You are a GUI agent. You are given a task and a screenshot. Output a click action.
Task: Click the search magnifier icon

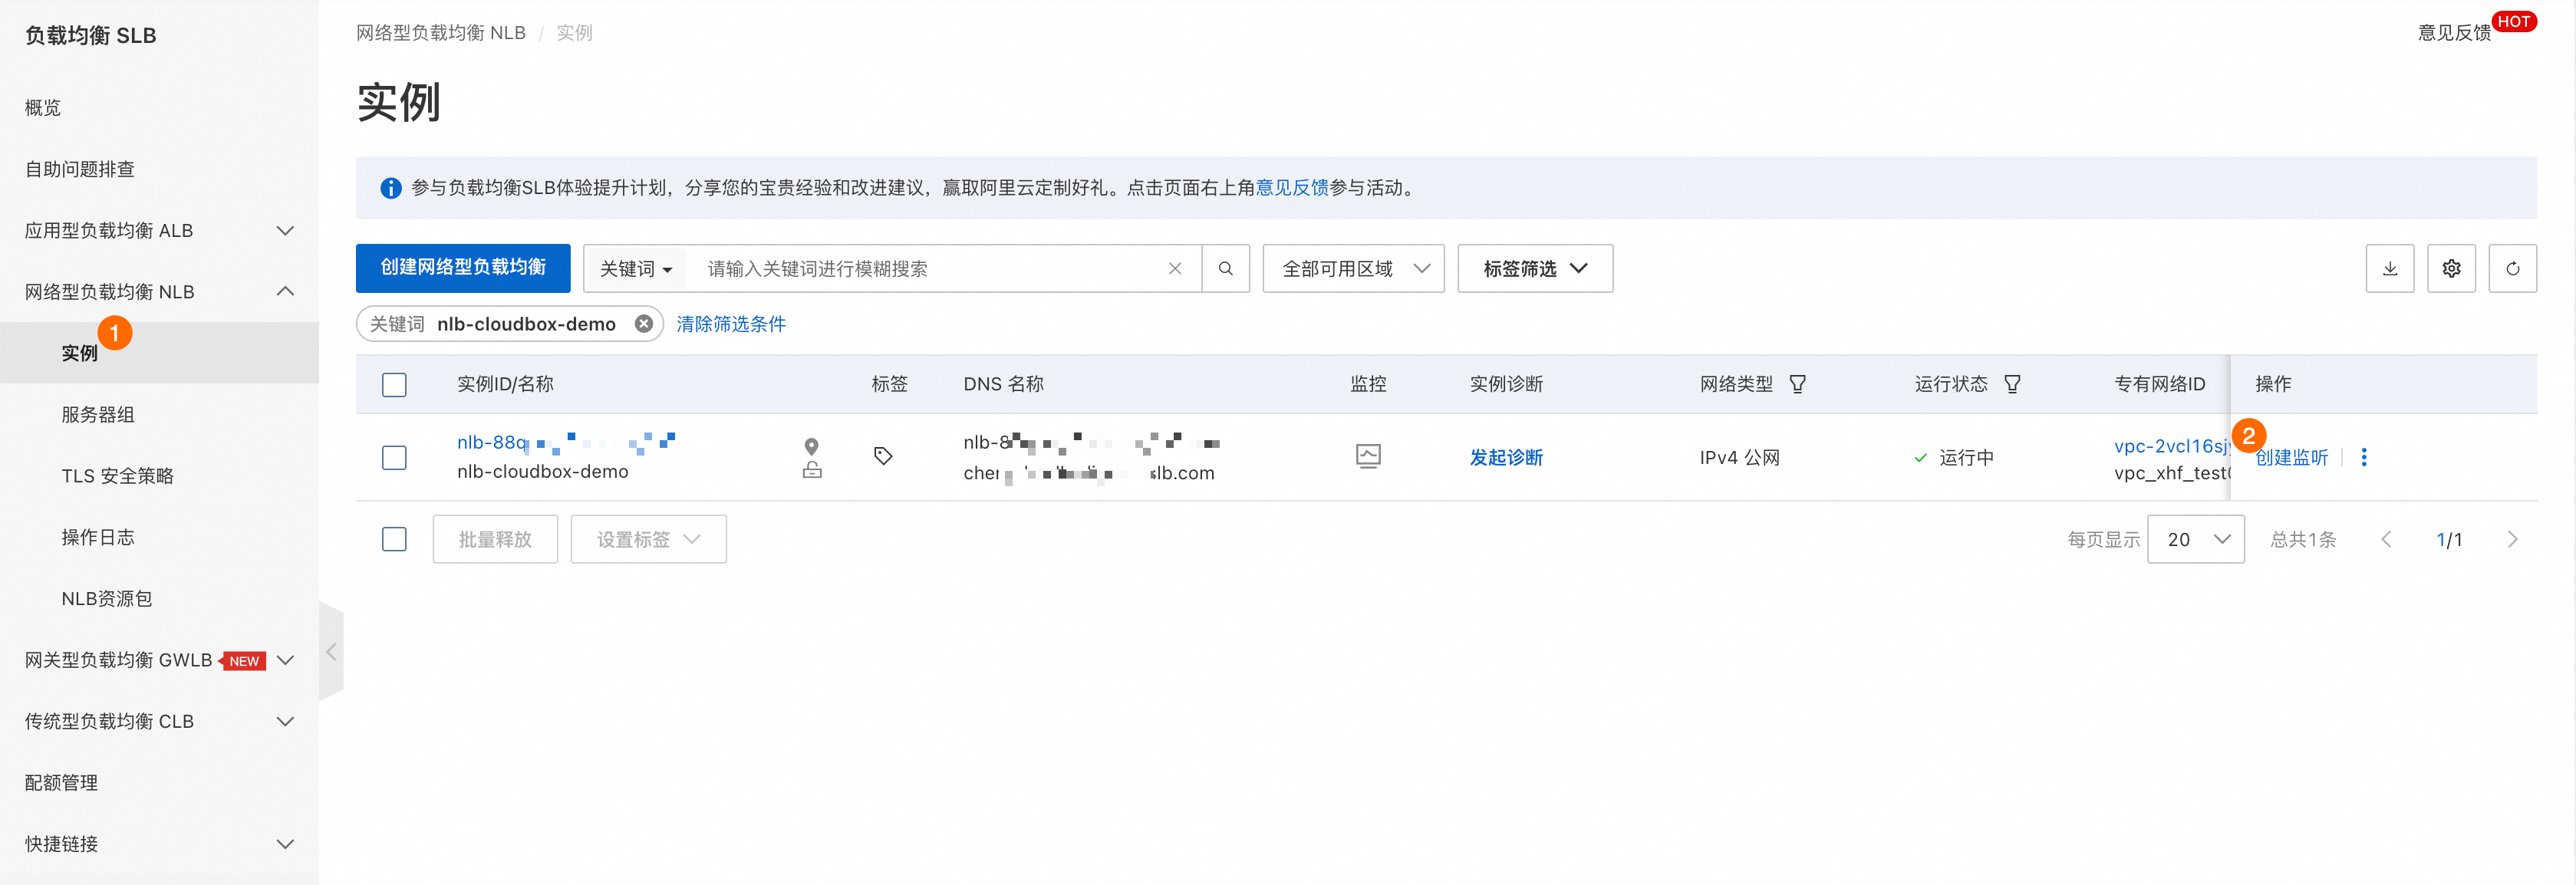coord(1225,268)
